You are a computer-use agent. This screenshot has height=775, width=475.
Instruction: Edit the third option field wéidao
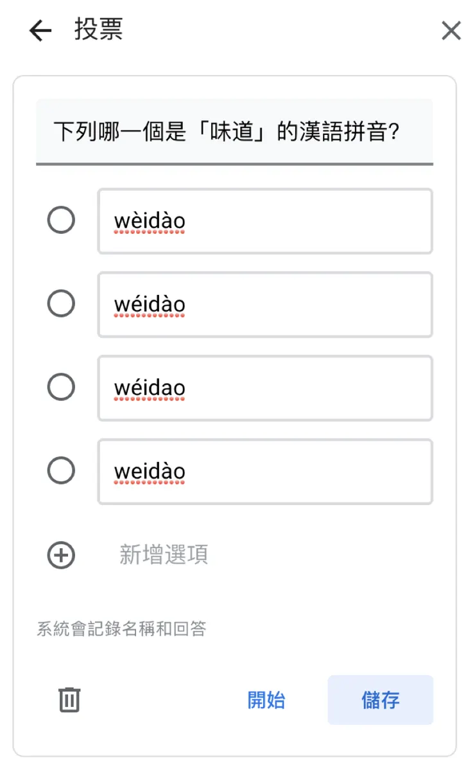[265, 387]
